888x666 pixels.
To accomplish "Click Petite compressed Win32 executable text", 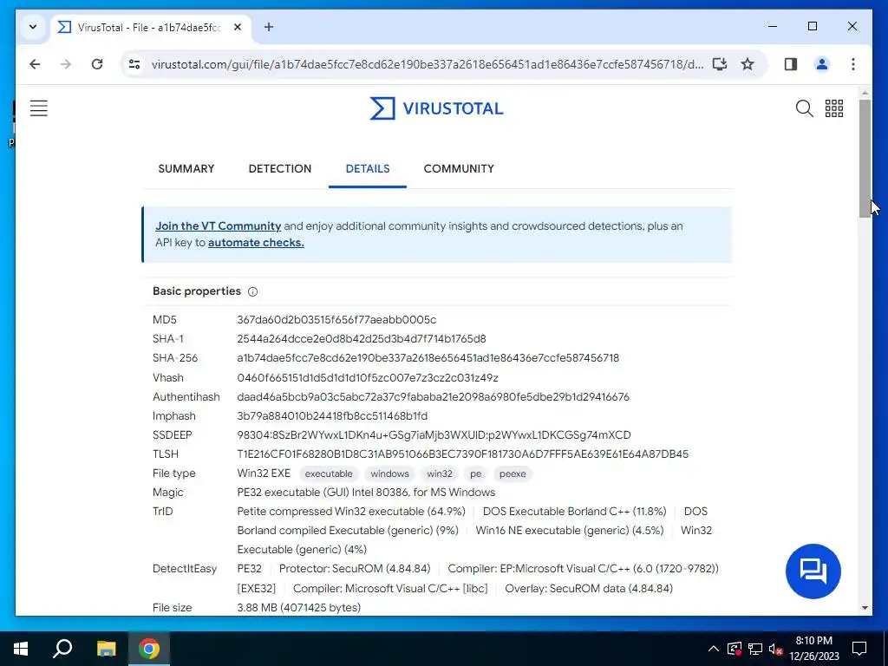I will (x=351, y=512).
